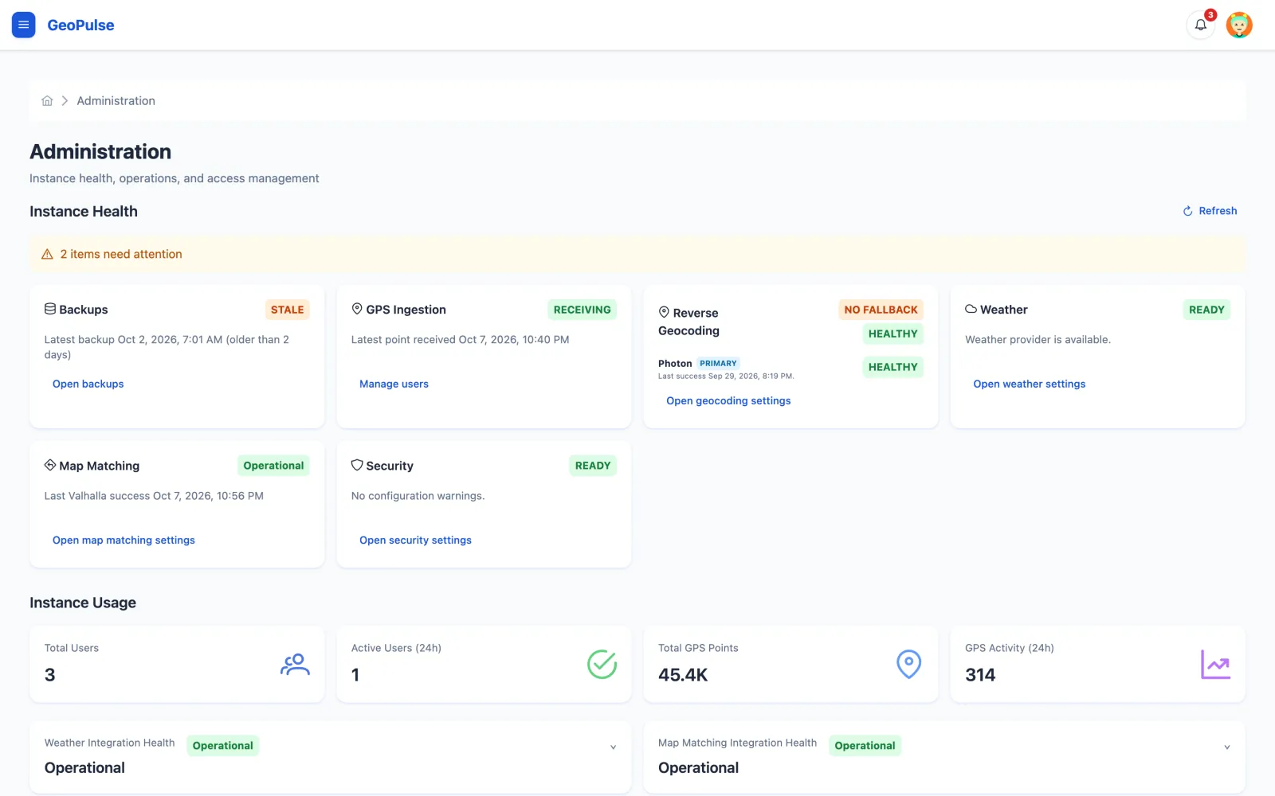Image resolution: width=1275 pixels, height=796 pixels.
Task: Click the NO FALLBACK badge
Action: pos(881,310)
